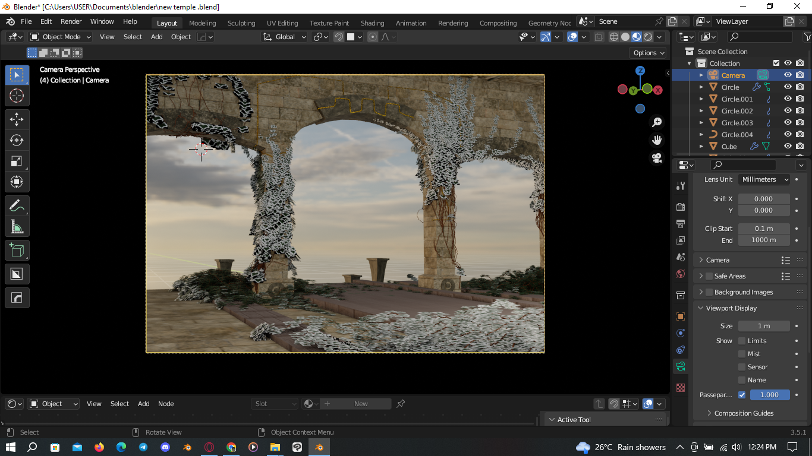The image size is (812, 456).
Task: Open the Render menu
Action: [71, 21]
